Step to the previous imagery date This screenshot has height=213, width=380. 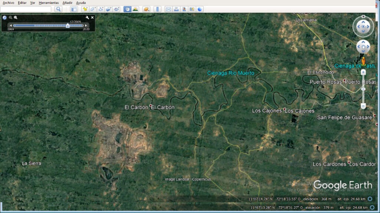10,26
